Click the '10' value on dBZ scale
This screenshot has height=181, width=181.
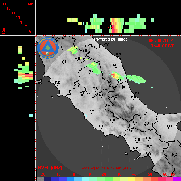(89, 174)
